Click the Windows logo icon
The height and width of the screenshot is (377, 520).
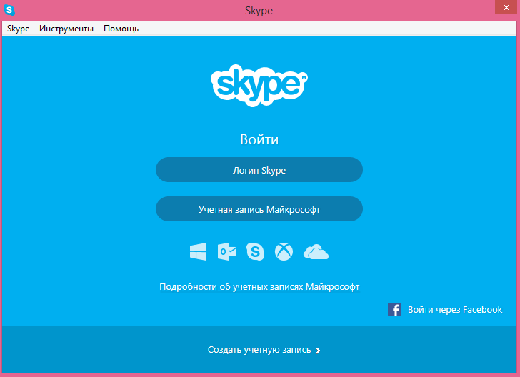(198, 251)
